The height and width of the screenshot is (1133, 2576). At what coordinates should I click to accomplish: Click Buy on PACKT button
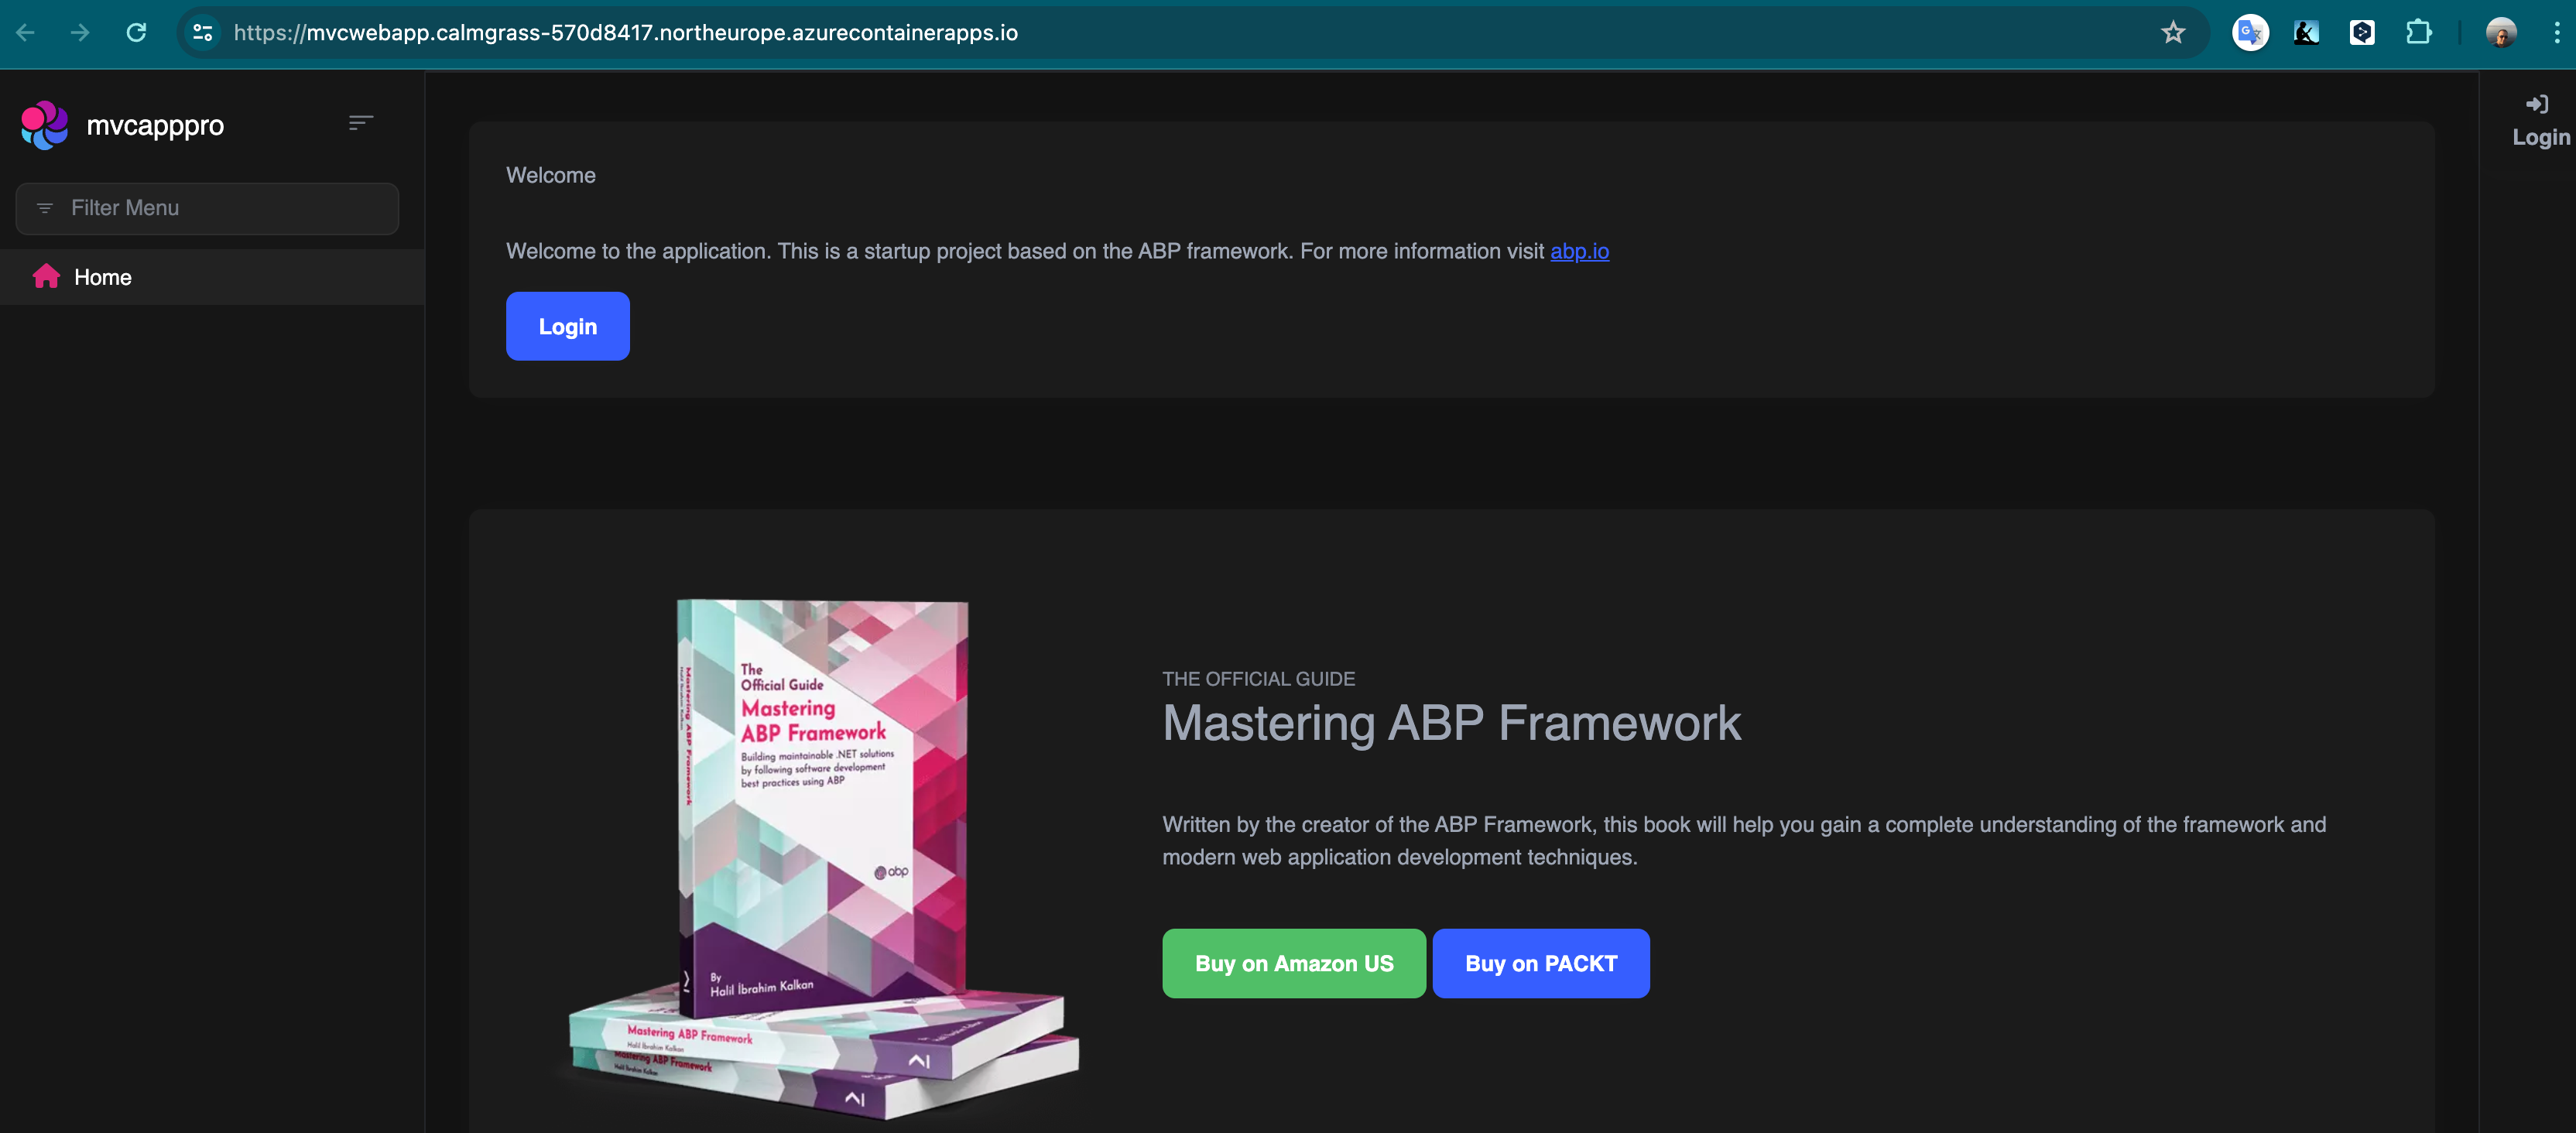[1540, 963]
